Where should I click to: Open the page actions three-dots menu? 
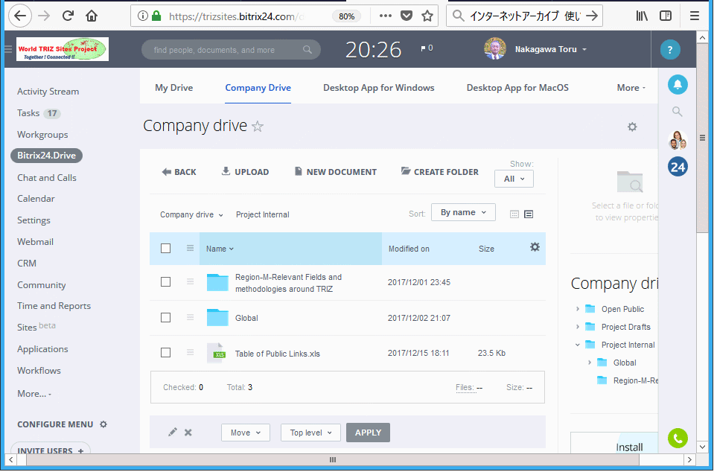[x=385, y=16]
